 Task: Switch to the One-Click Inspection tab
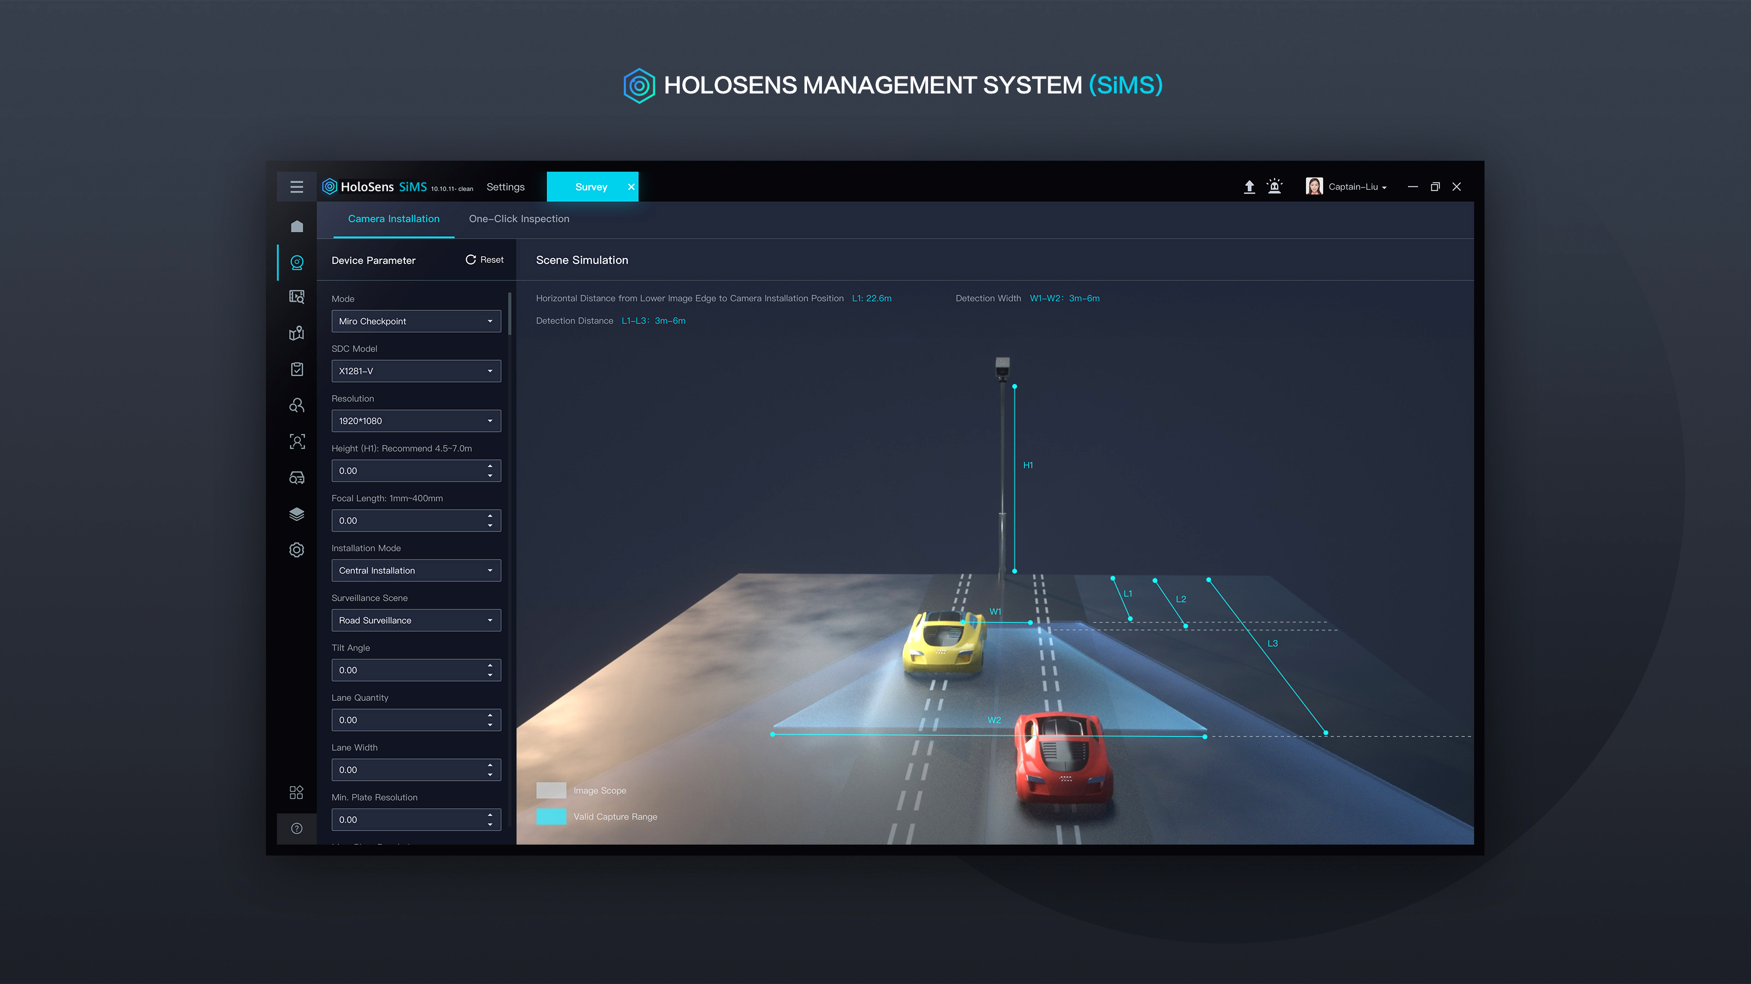point(519,219)
